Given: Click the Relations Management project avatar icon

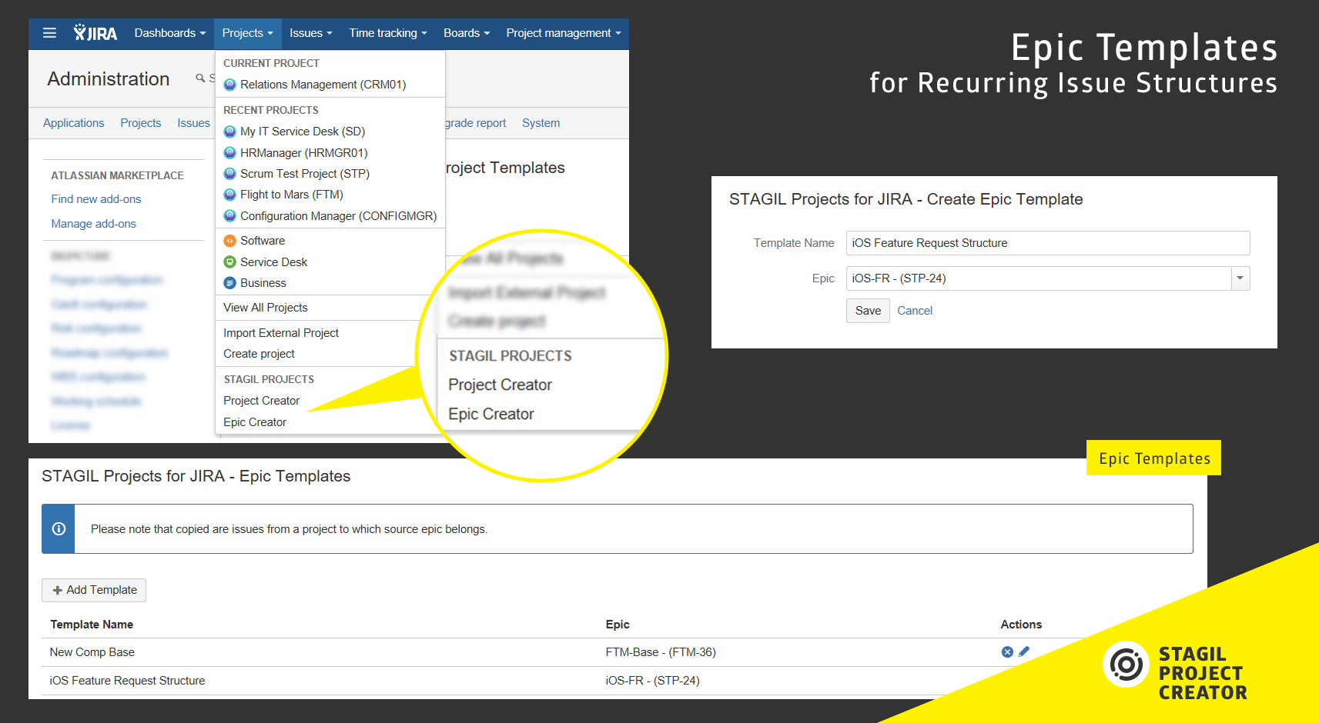Looking at the screenshot, I should (x=229, y=85).
